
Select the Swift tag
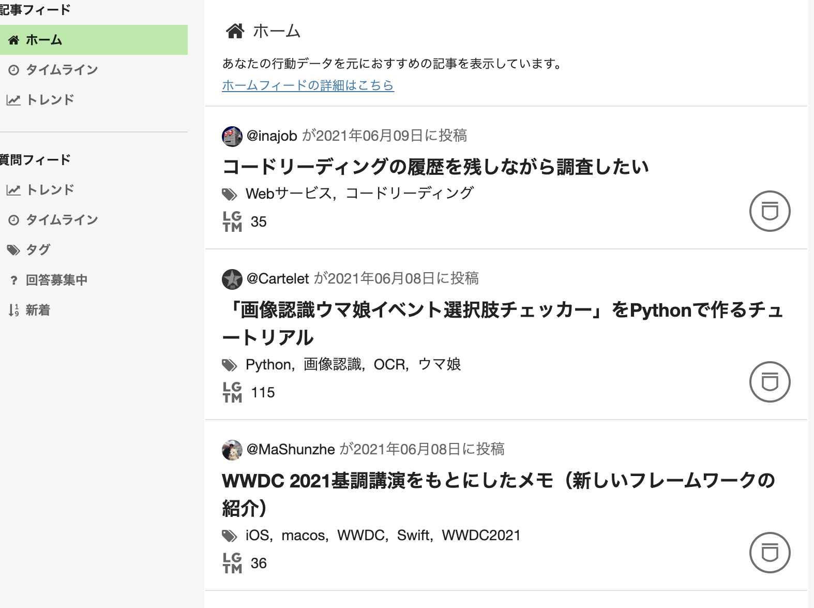(413, 535)
